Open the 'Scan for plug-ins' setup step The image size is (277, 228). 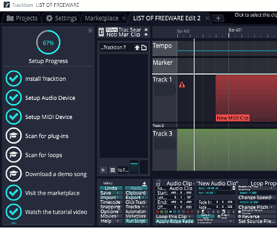pyautogui.click(x=47, y=136)
